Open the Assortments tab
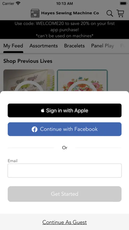The height and width of the screenshot is (230, 129). [44, 46]
